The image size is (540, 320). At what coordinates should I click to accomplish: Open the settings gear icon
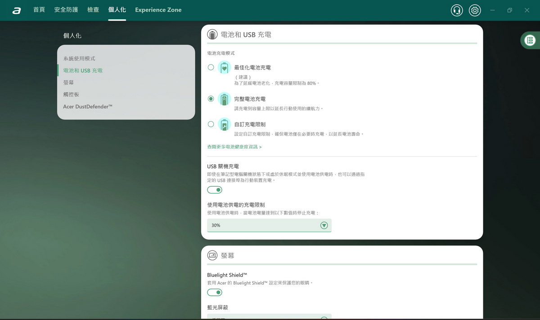(475, 10)
